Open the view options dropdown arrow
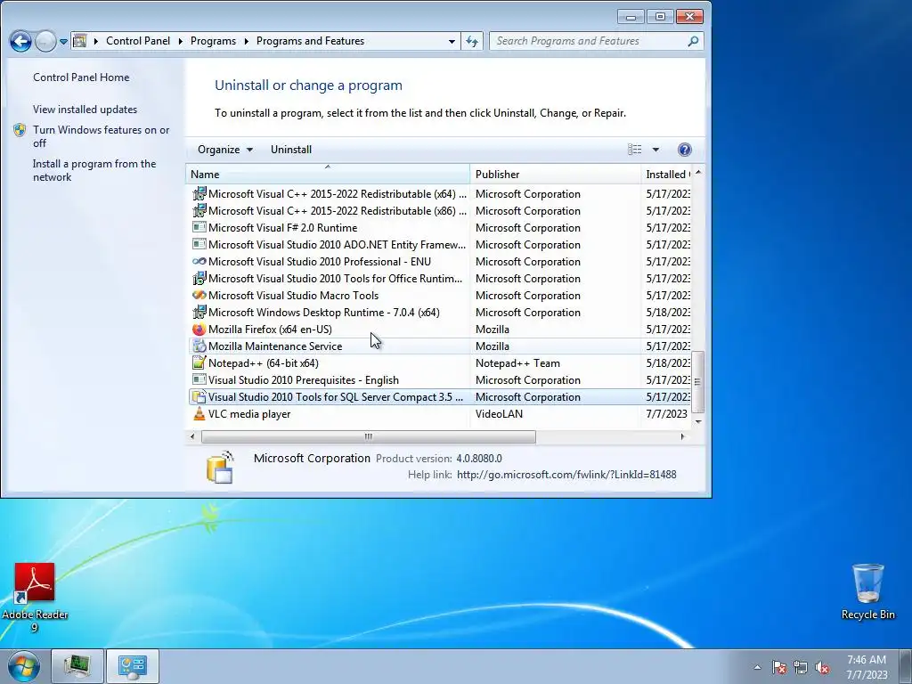The width and height of the screenshot is (912, 684). pyautogui.click(x=655, y=150)
